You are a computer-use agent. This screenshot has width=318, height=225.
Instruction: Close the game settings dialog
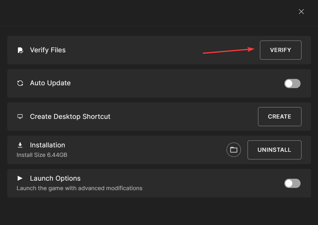[301, 11]
